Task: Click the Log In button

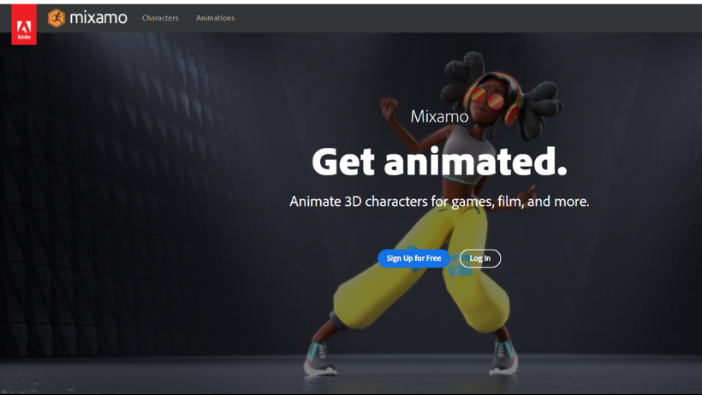Action: coord(480,258)
